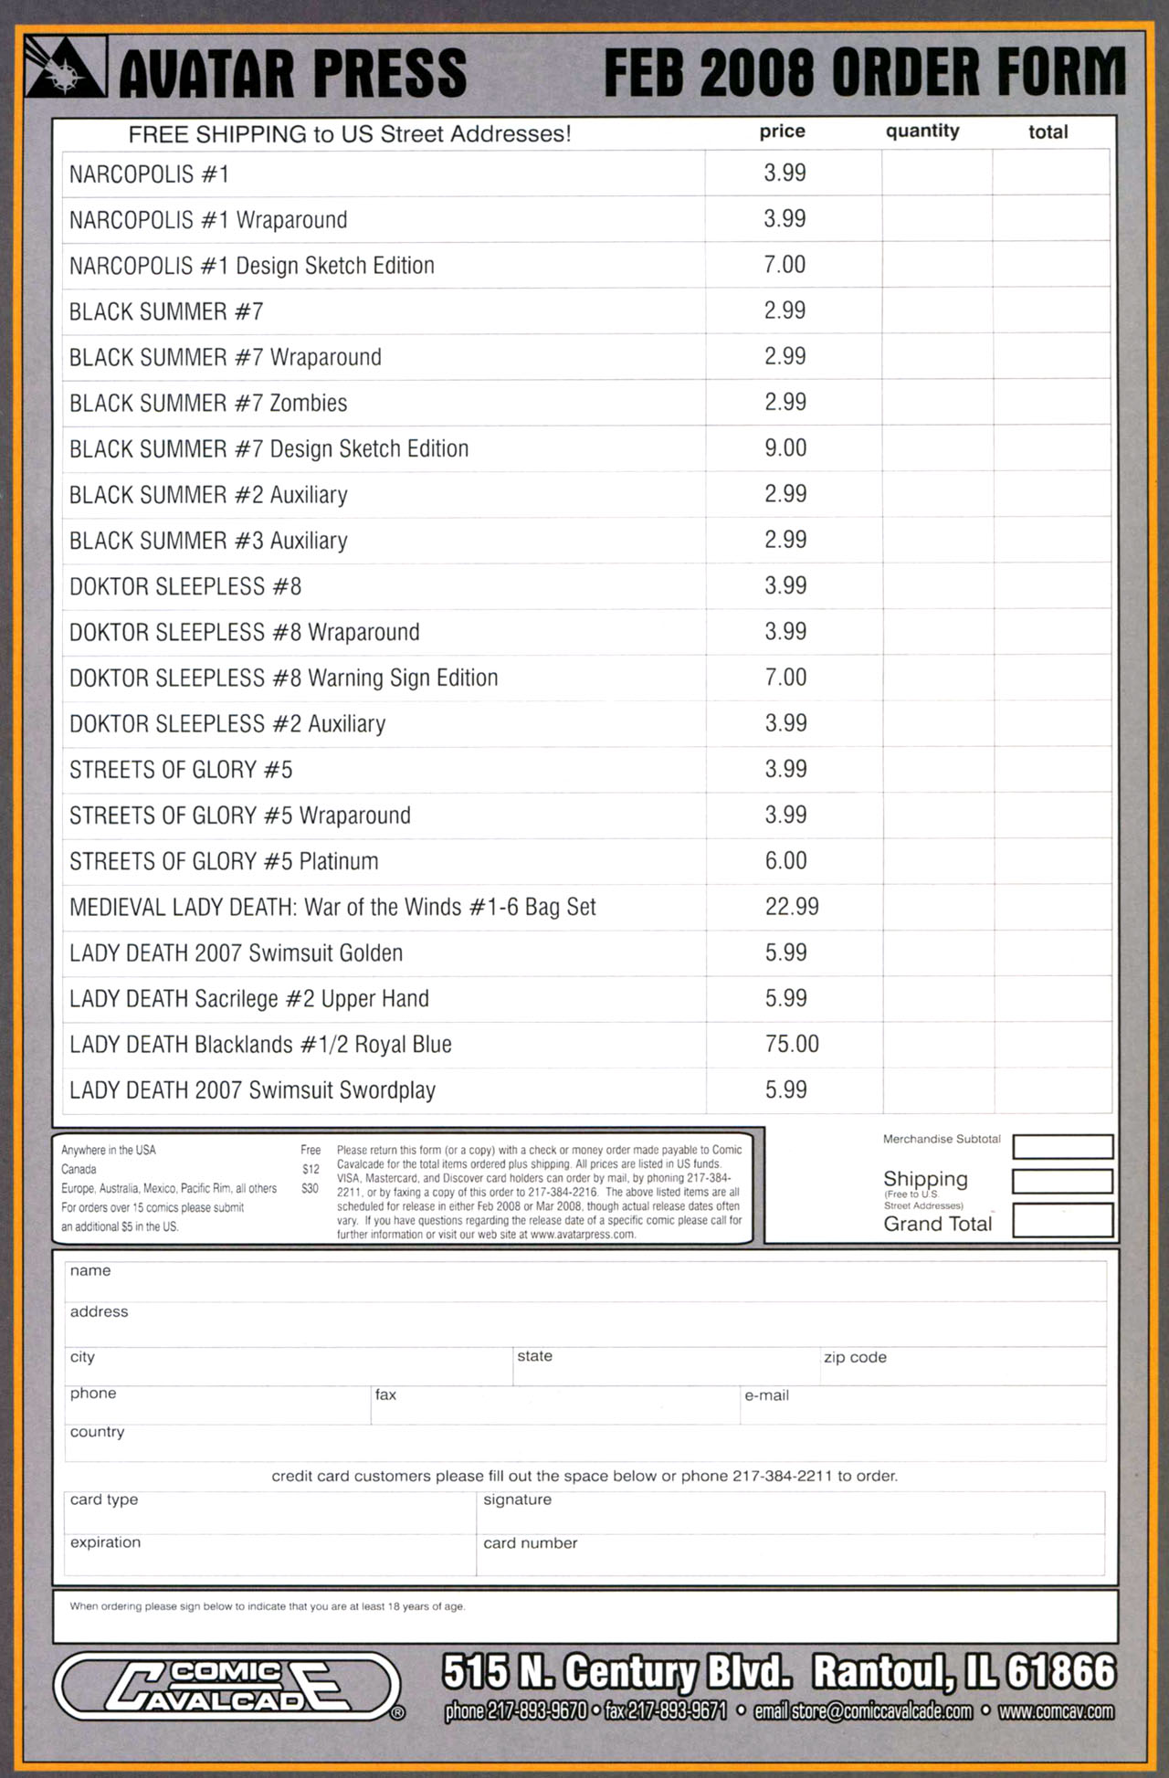Click the e-mail field
The height and width of the screenshot is (1778, 1169).
923,1405
